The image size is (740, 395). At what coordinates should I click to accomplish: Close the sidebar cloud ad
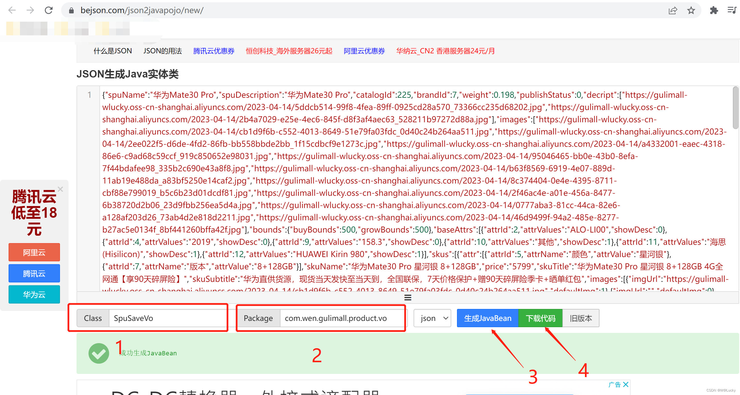pos(60,189)
